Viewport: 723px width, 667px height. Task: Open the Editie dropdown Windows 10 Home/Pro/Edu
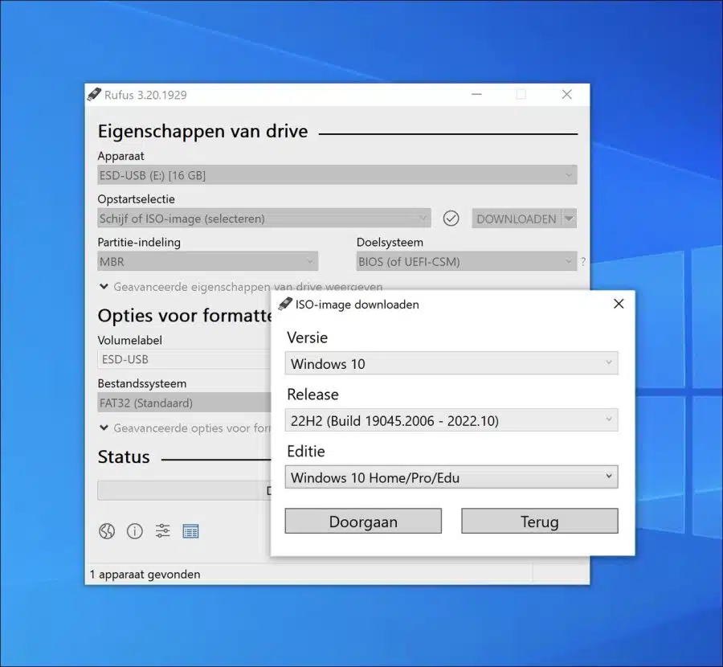pos(451,477)
